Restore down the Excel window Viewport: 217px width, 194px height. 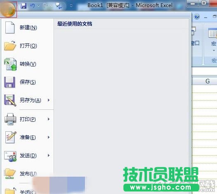[x=204, y=3]
